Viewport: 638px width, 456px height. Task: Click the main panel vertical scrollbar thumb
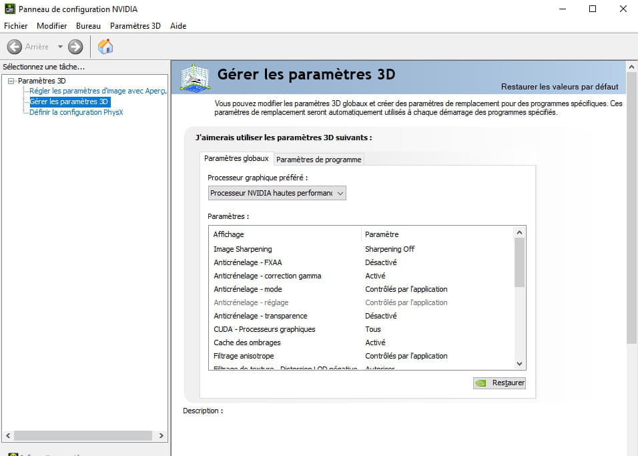pyautogui.click(x=631, y=208)
